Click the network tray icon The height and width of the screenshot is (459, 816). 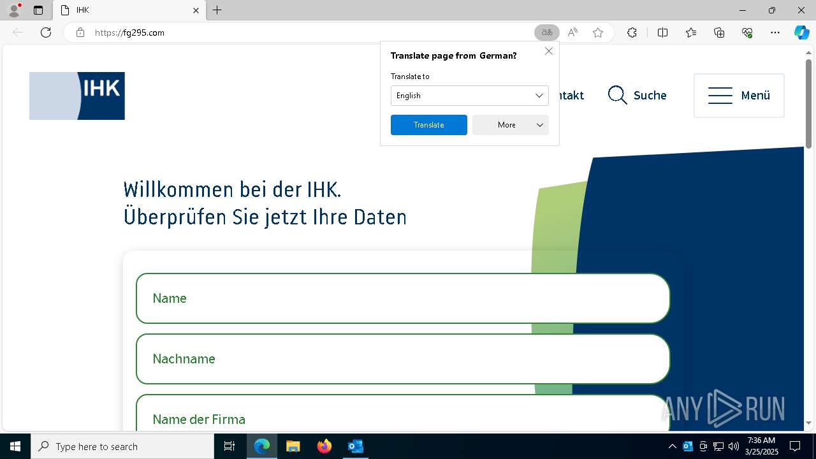(718, 446)
